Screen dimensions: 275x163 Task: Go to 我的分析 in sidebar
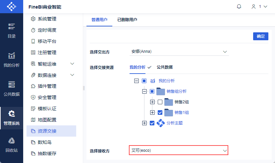pos(12,59)
